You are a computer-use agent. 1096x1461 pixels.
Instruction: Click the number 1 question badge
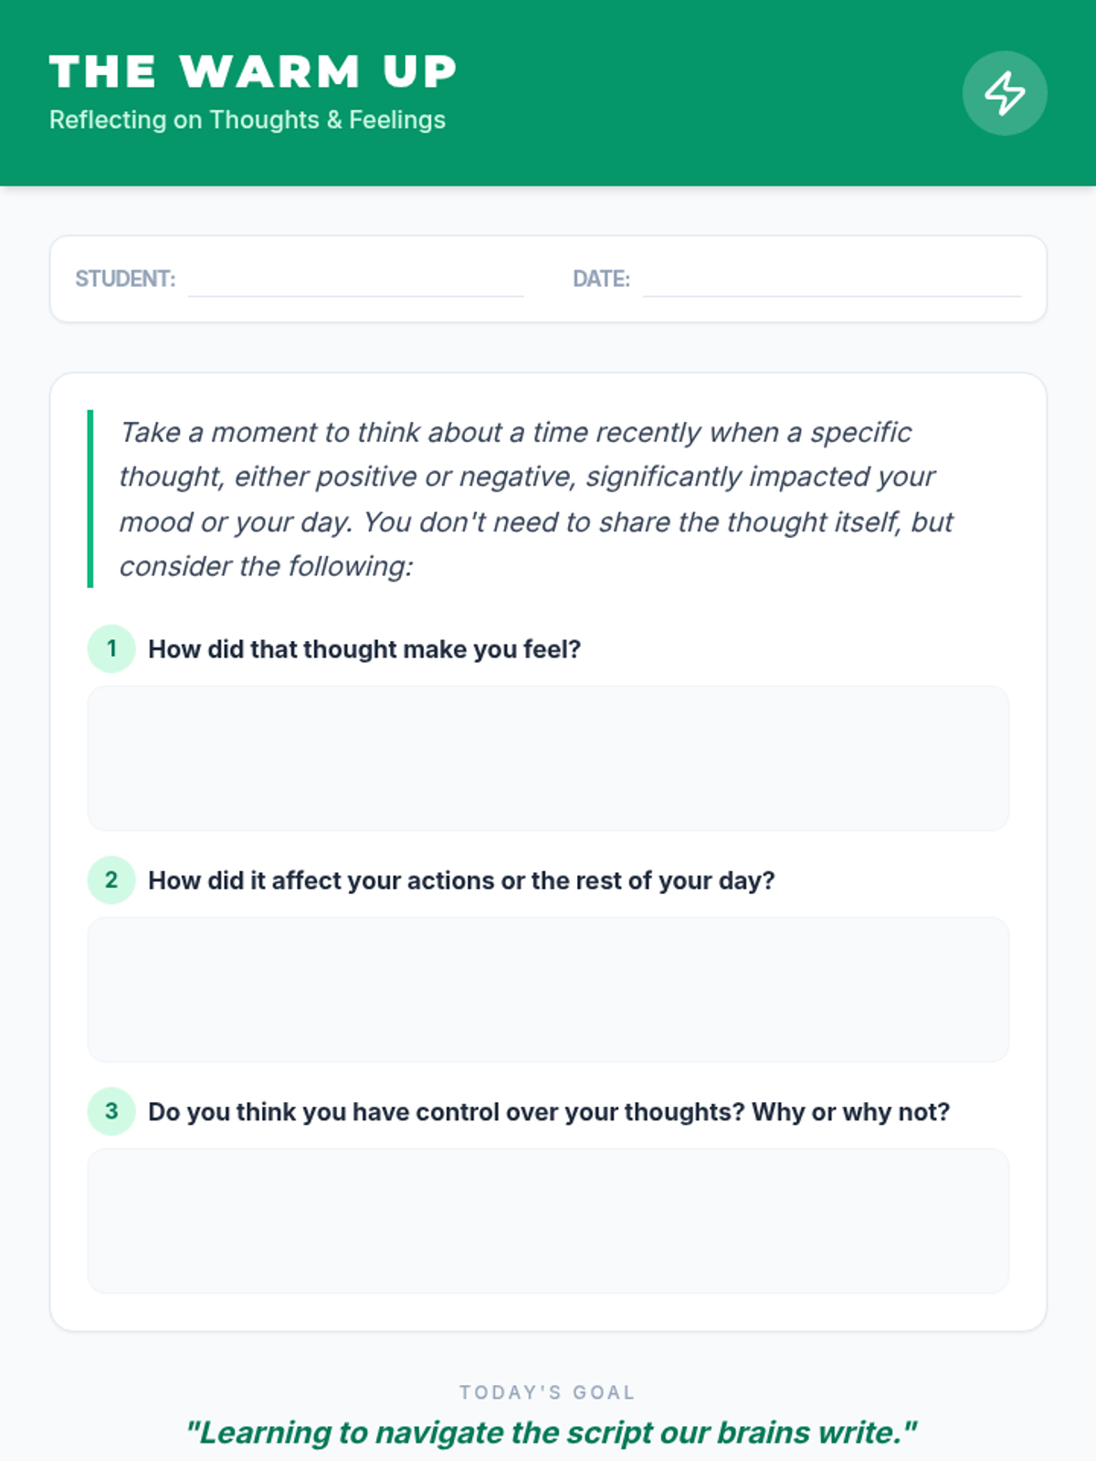(111, 649)
